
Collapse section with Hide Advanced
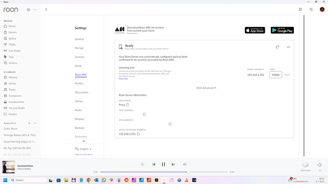(206, 88)
